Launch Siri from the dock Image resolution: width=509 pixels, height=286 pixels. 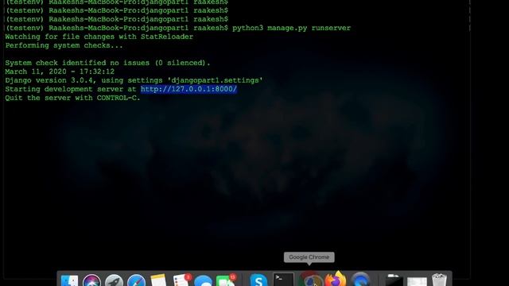click(x=92, y=280)
